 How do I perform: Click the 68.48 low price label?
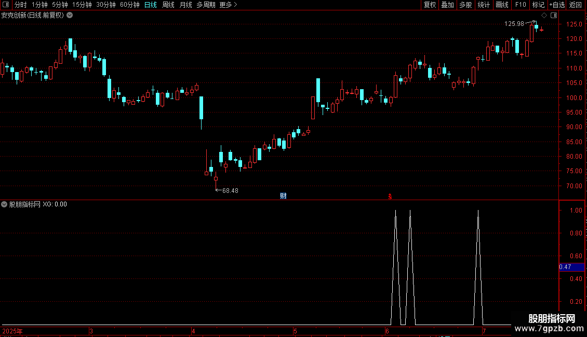point(230,191)
